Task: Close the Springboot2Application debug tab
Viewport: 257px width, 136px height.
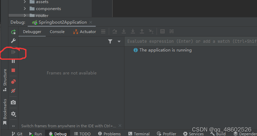Action: [91, 22]
